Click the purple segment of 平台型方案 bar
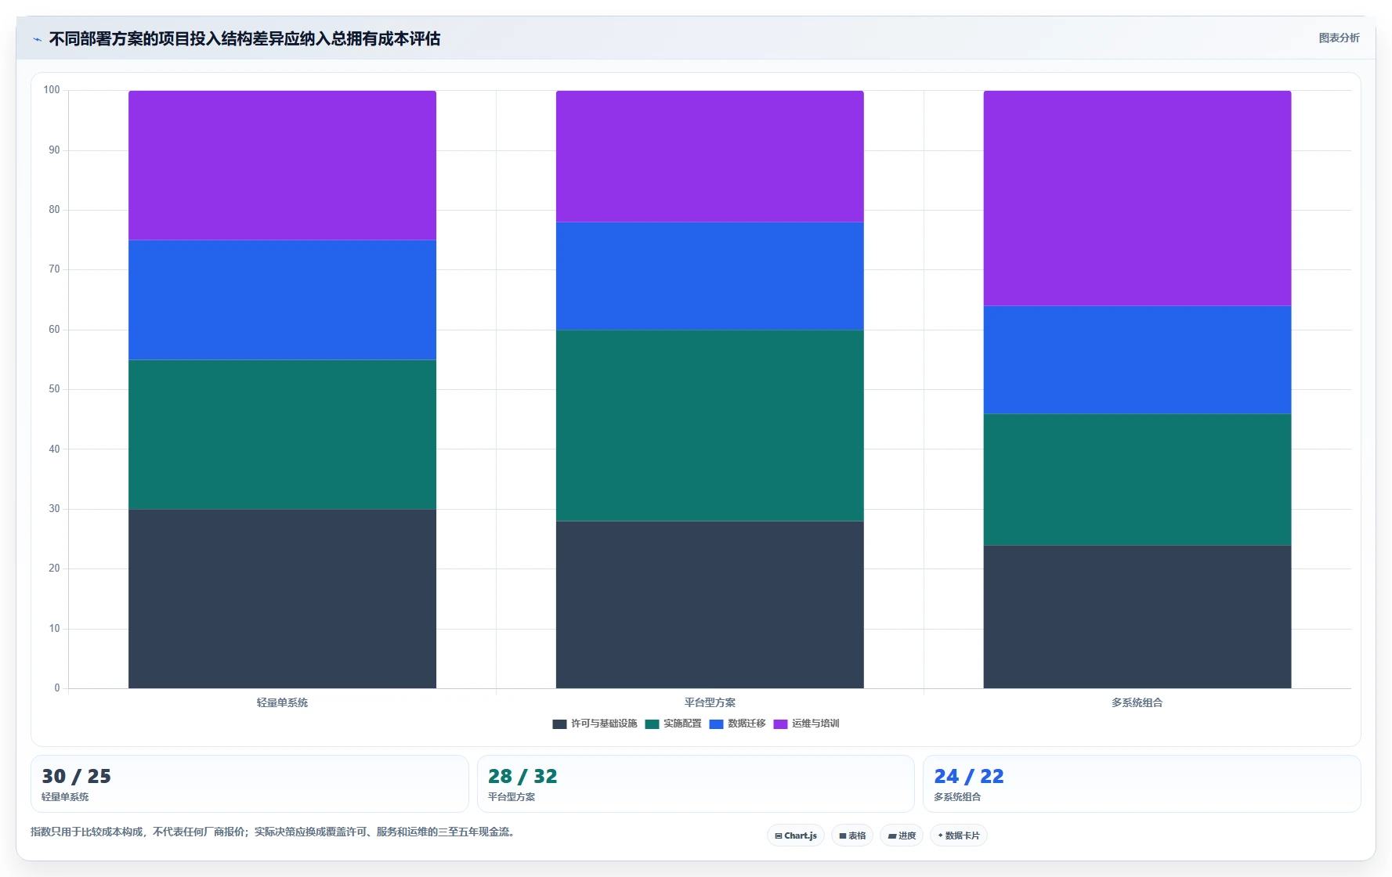This screenshot has width=1392, height=877. point(710,157)
